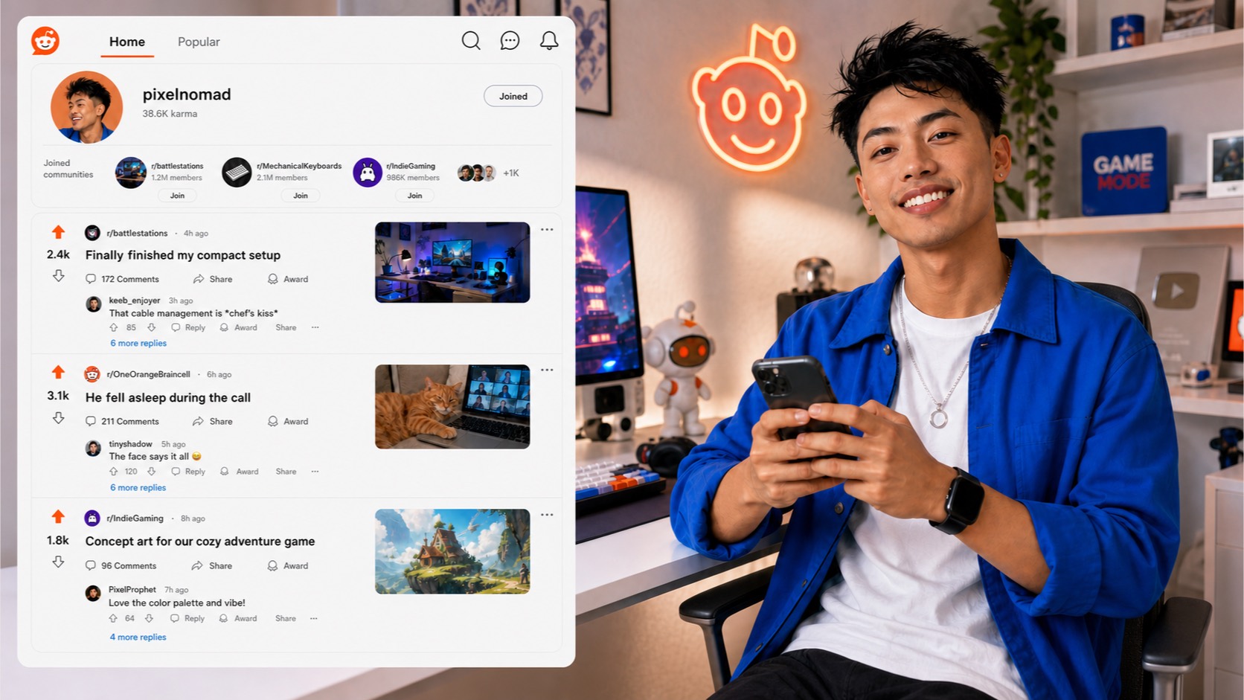The height and width of the screenshot is (700, 1244).
Task: Downvote the 'Finally finished my compact setup' post
Action: coord(58,276)
